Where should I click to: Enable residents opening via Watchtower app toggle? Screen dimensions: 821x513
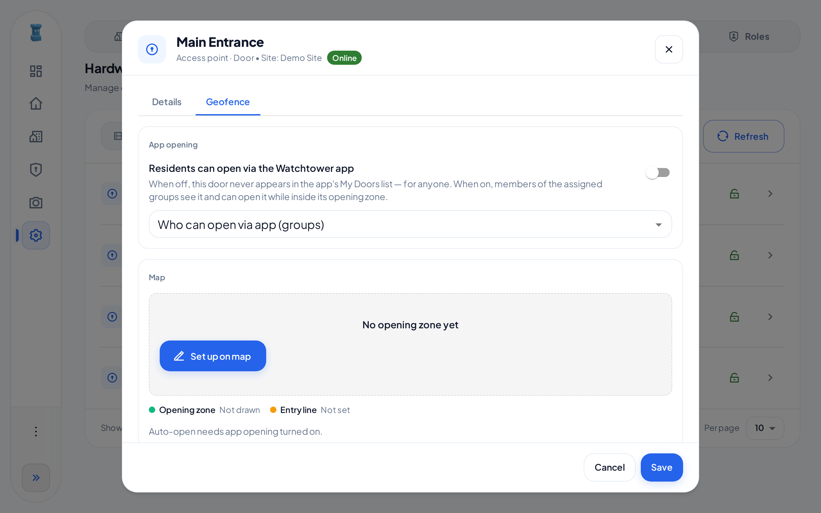tap(658, 173)
